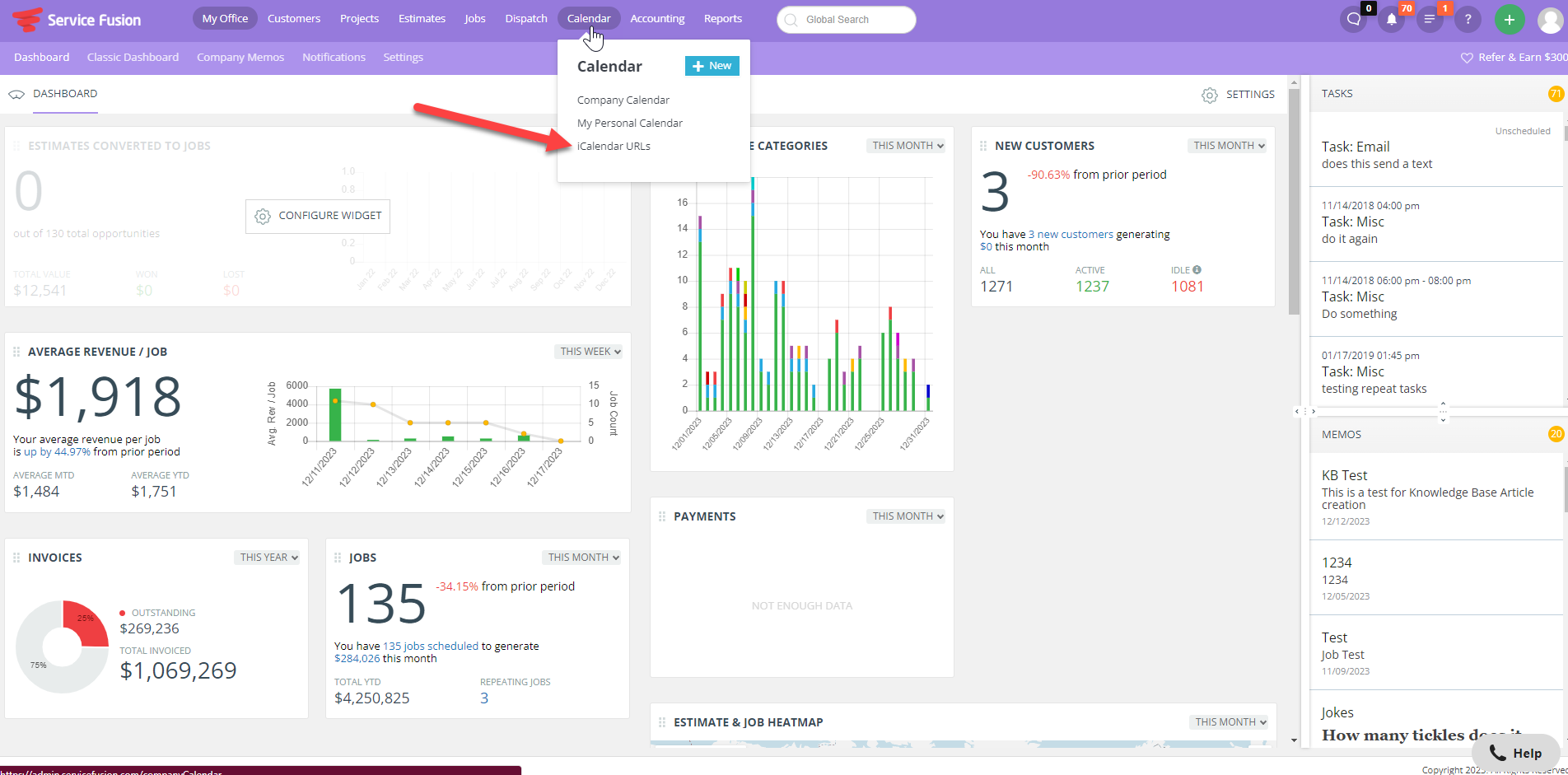Viewport: 1568px width, 775px height.
Task: Click inside the Global Search field
Action: 847,20
